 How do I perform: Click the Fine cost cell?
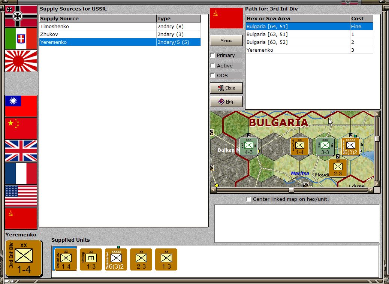coord(362,26)
